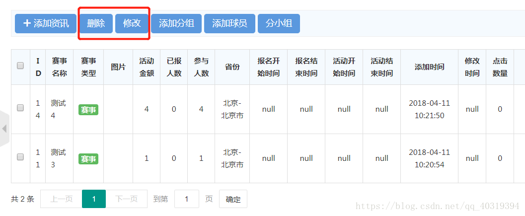Click the 报名开始时间 column header

[268, 67]
